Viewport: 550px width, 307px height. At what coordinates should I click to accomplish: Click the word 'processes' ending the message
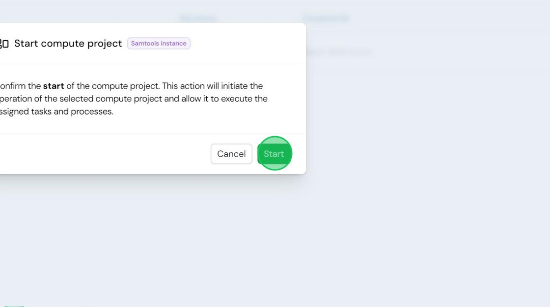(91, 112)
